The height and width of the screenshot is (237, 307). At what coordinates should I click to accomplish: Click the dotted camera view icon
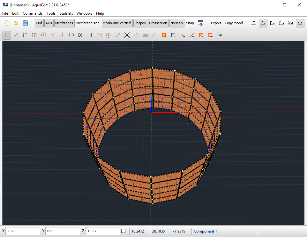coord(291,23)
